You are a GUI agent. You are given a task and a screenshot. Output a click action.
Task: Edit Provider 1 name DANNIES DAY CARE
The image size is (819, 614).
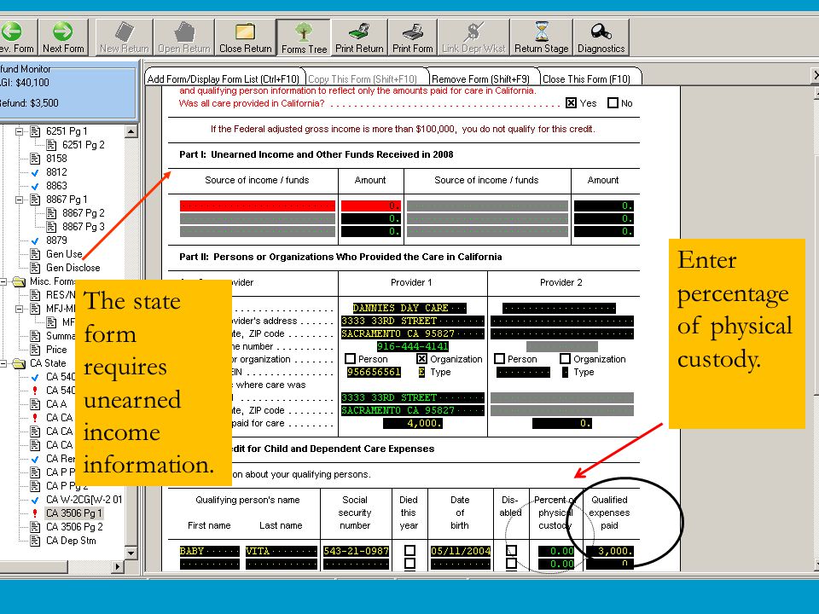[409, 308]
